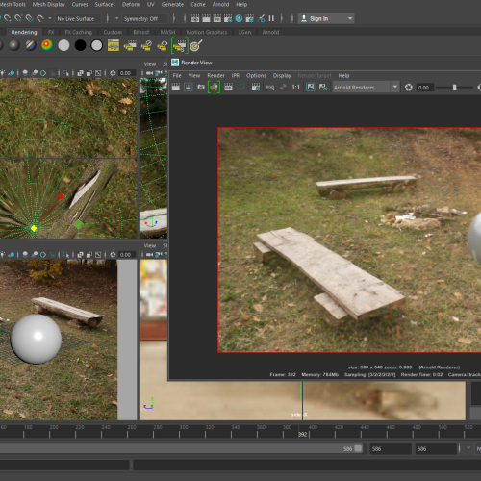The image size is (481, 481).
Task: Open the Options menu in Render View
Action: 256,76
